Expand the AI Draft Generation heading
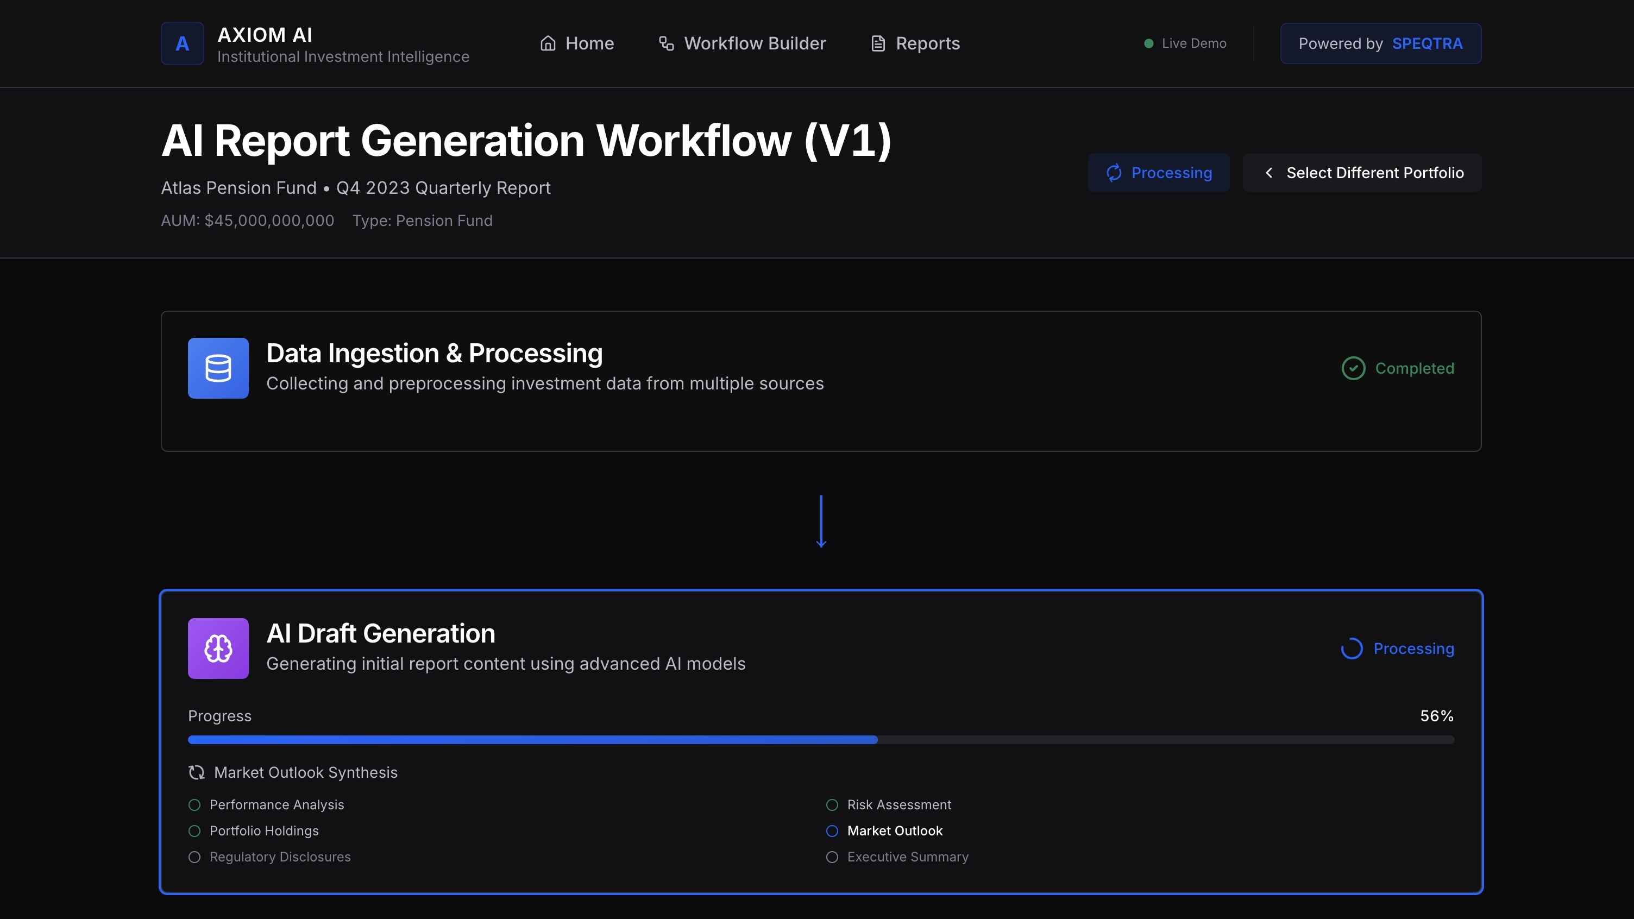 pos(381,633)
